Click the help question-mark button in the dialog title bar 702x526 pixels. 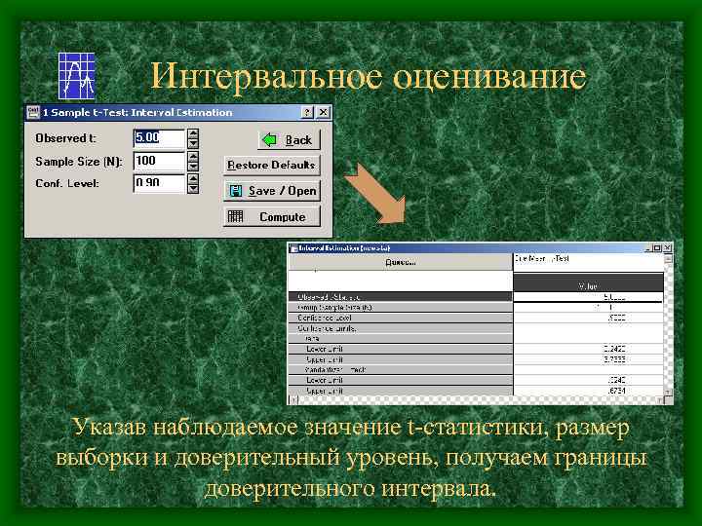[x=307, y=112]
